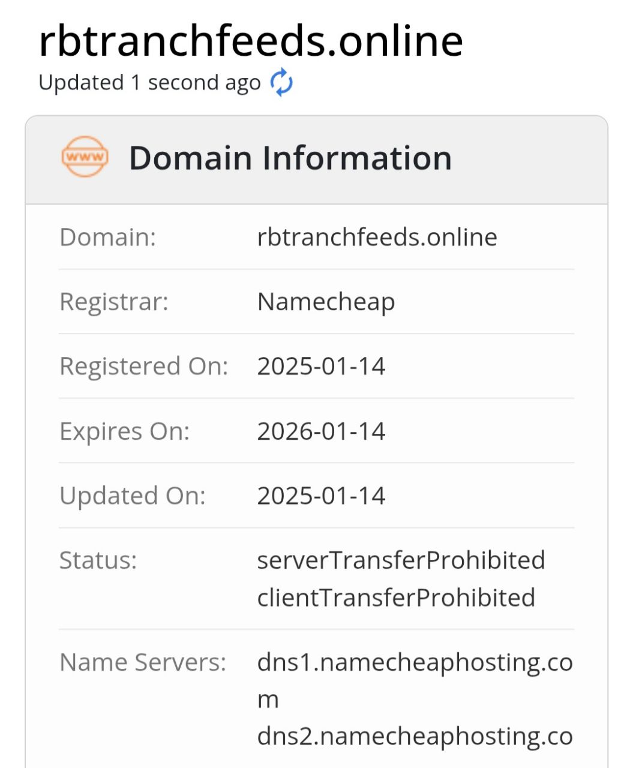Click the 'Name Servers:' label
633x768 pixels.
coord(143,662)
